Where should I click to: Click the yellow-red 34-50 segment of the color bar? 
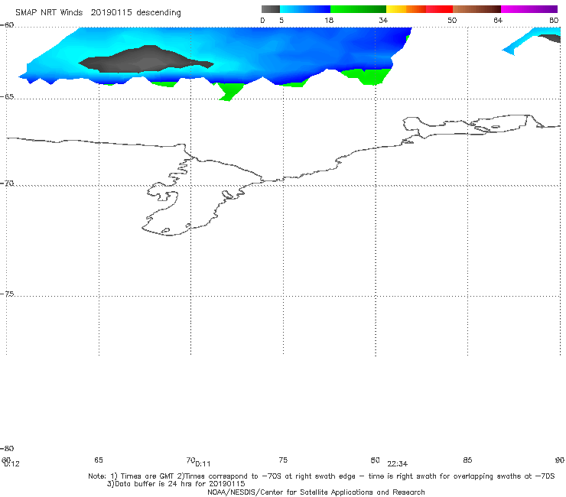pyautogui.click(x=419, y=9)
